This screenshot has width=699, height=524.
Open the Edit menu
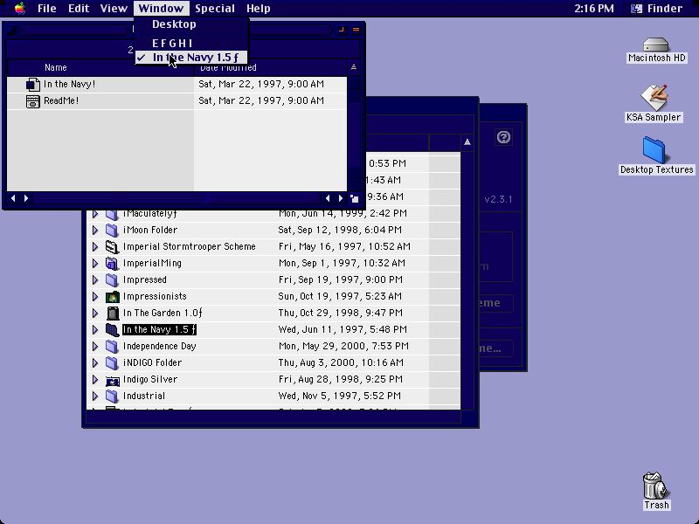[x=79, y=9]
